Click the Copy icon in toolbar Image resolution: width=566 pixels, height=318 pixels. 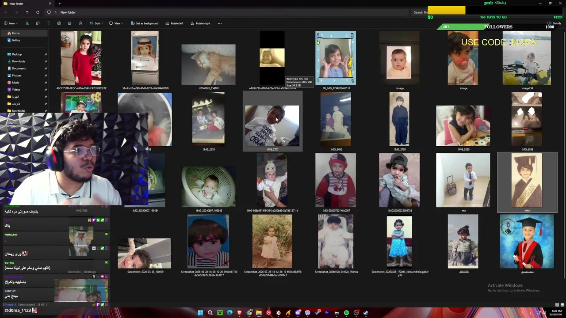(38, 23)
